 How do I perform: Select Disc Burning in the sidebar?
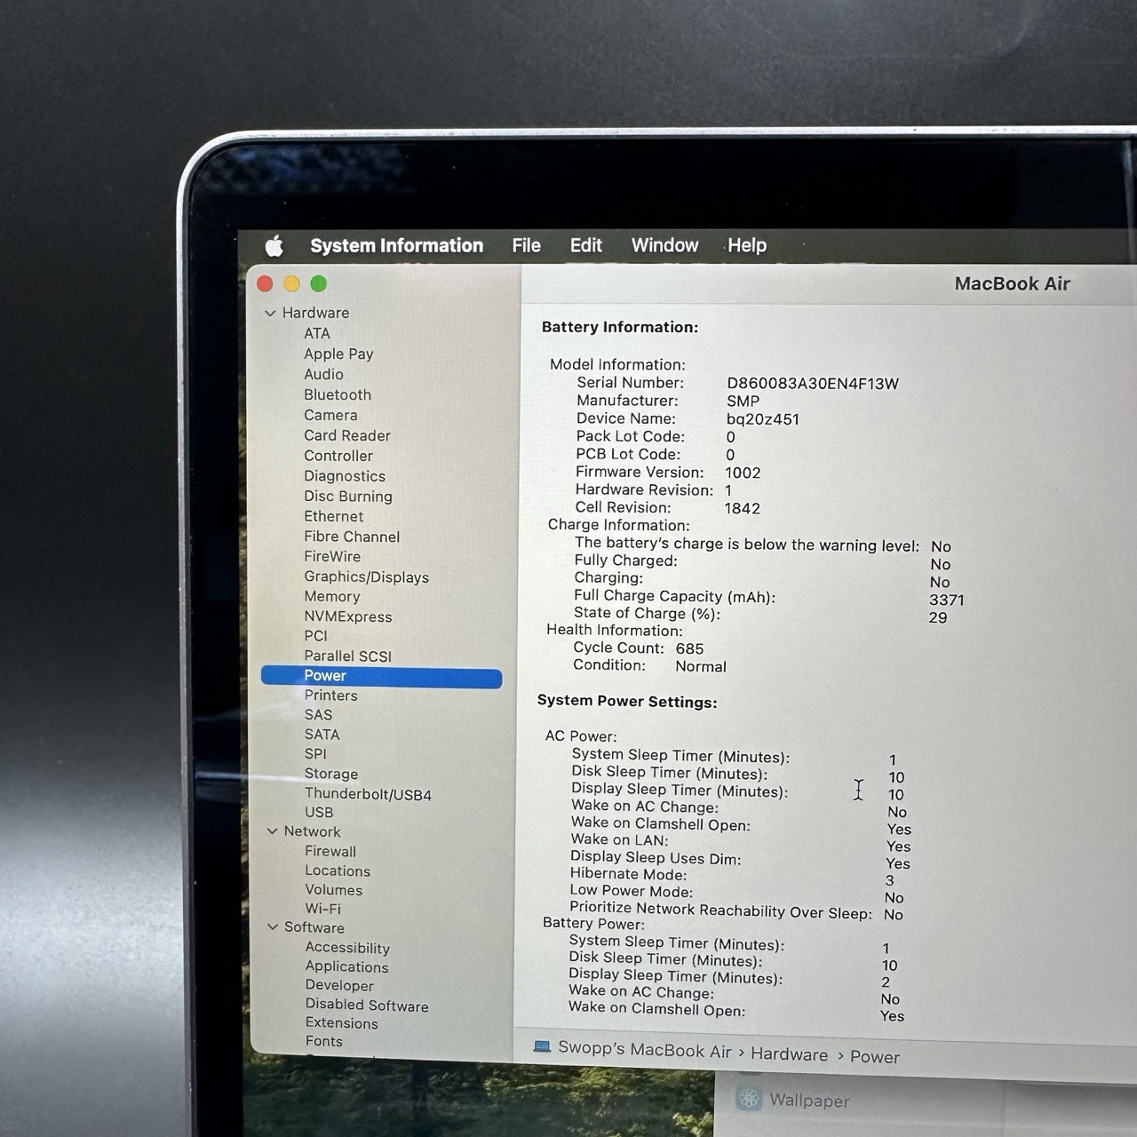point(348,497)
